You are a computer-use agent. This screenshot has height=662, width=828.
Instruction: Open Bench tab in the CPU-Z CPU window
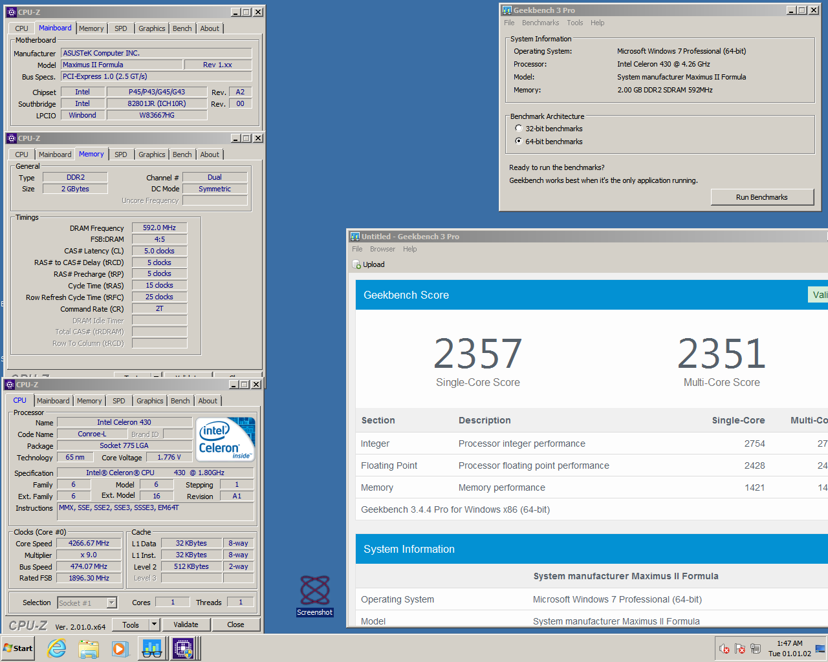[x=180, y=401]
